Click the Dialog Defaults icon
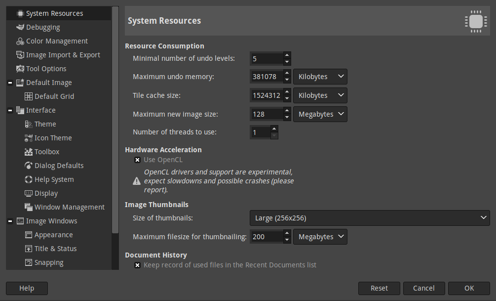 click(29, 166)
